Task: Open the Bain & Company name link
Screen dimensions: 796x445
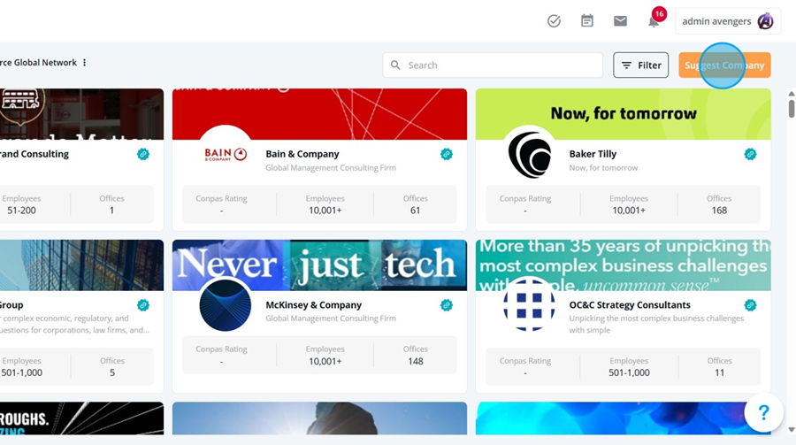Action: click(302, 154)
